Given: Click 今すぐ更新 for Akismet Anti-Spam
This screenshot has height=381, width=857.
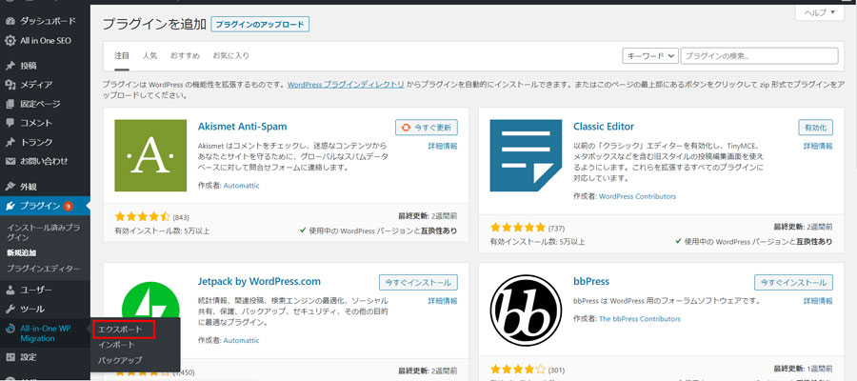Looking at the screenshot, I should click(x=427, y=128).
